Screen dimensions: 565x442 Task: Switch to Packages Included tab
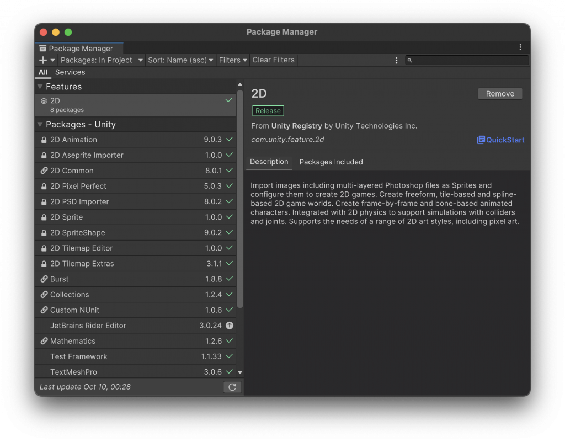click(331, 162)
